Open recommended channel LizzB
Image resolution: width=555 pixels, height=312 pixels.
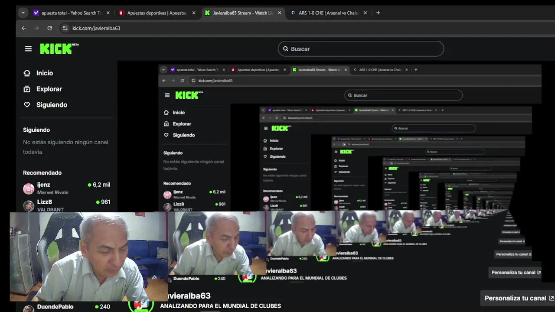pyautogui.click(x=66, y=205)
